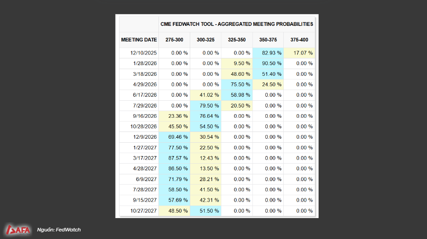Select the CME FedWatch Tool table title
Viewport: 427px width, 239px height.
[237, 24]
